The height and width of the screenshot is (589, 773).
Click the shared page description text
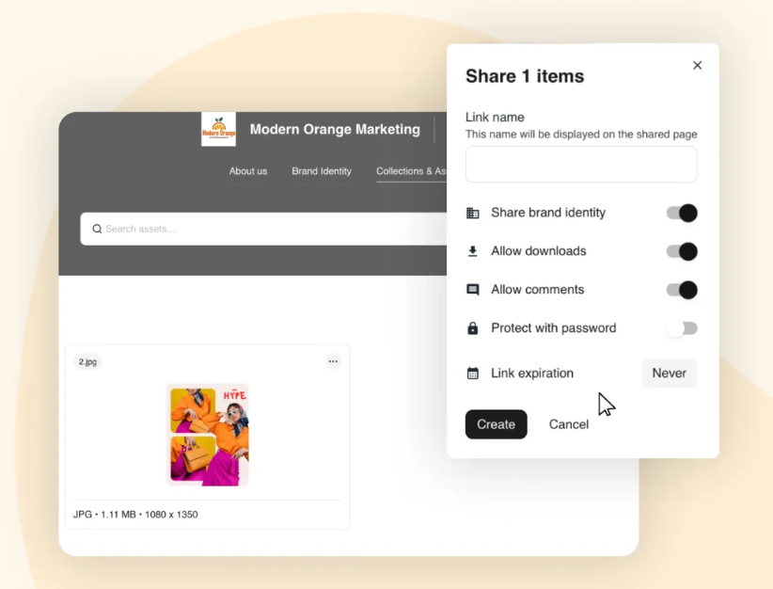point(581,135)
